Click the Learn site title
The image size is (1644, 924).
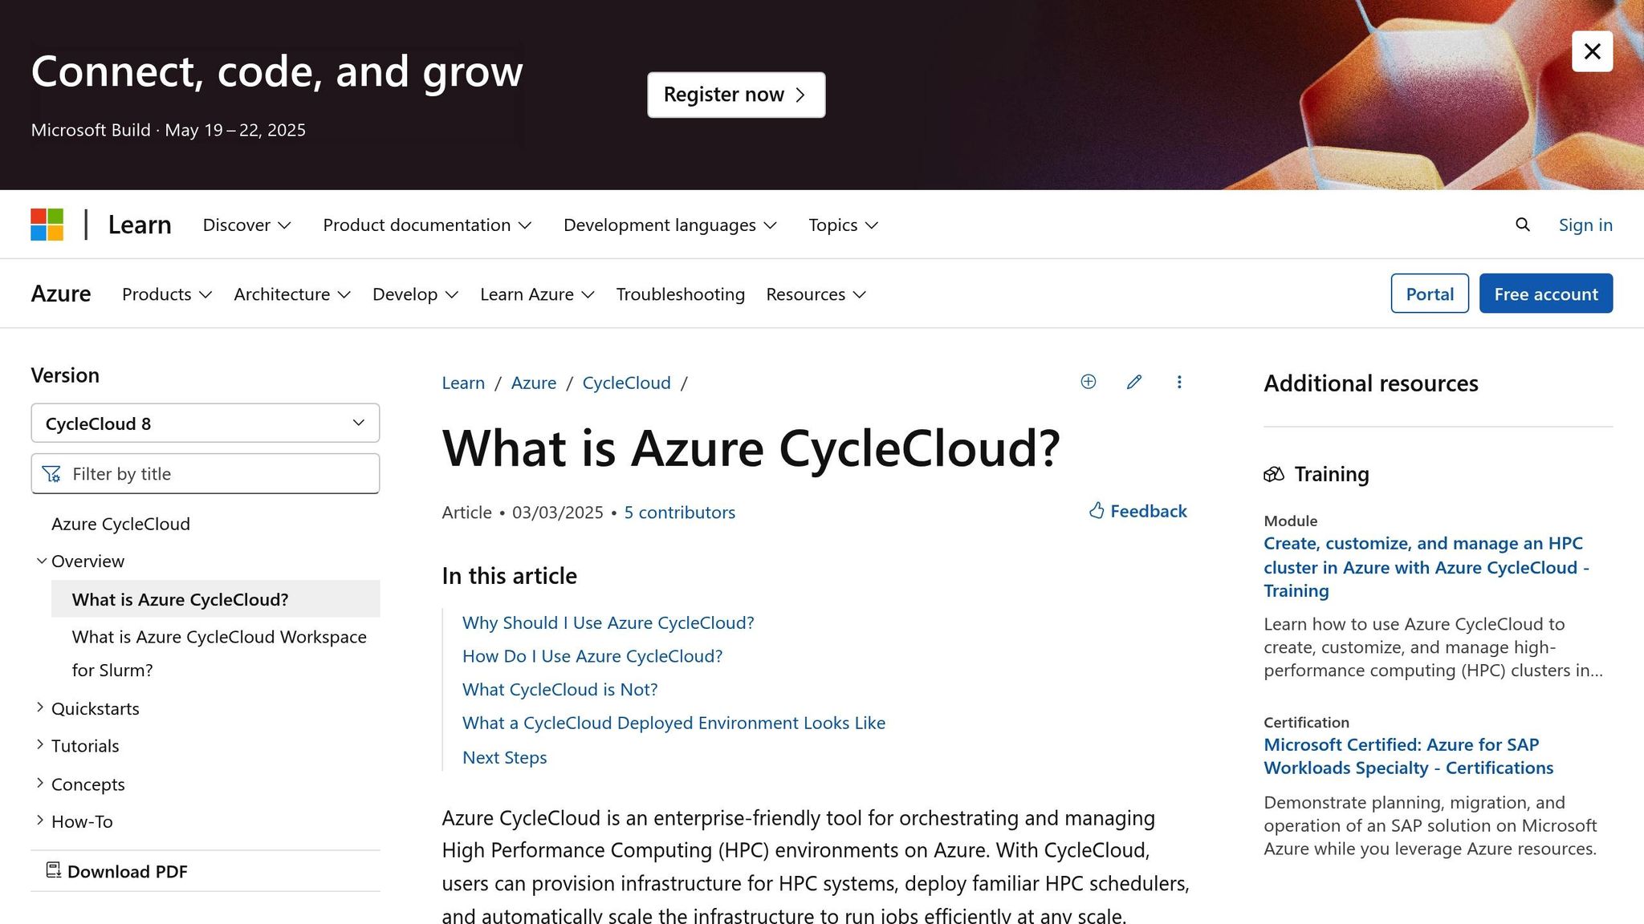140,225
